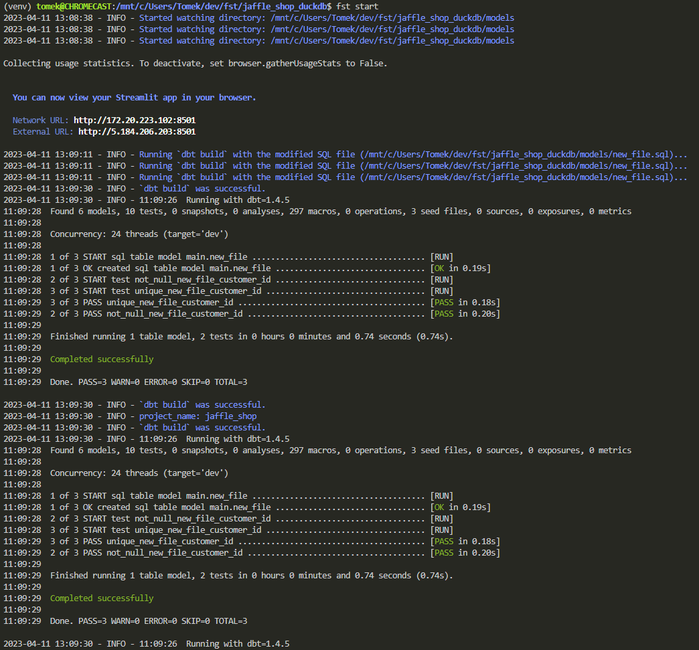Click first new_file.sql modified file path

517,155
